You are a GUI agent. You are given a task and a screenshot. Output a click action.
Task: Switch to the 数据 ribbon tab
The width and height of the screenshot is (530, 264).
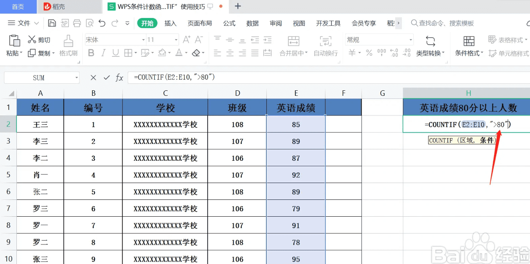[253, 23]
